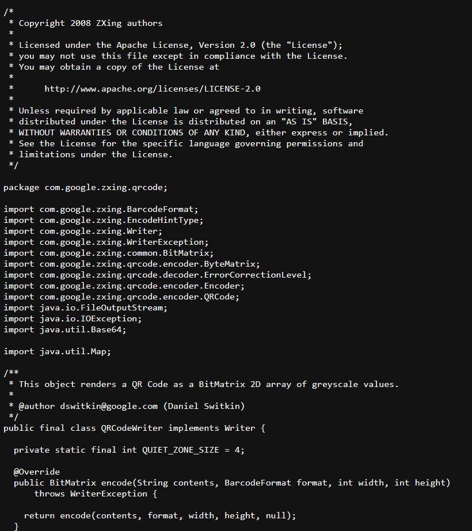This screenshot has height=531, width=472.
Task: Click the QR Code Javadoc description line
Action: pyautogui.click(x=209, y=384)
